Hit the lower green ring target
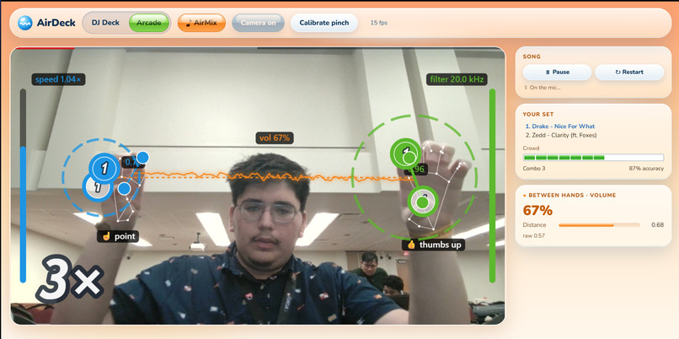This screenshot has width=679, height=339. (x=423, y=202)
